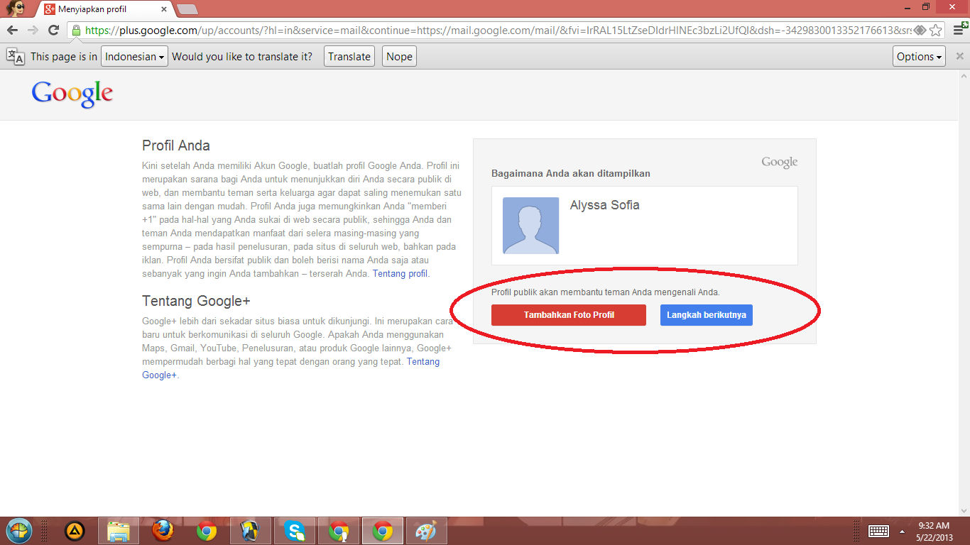Open a new tab with the blank tab button
The image size is (970, 545).
click(x=187, y=9)
